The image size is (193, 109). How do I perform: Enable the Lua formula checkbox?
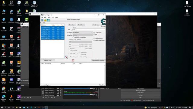[x=94, y=33]
